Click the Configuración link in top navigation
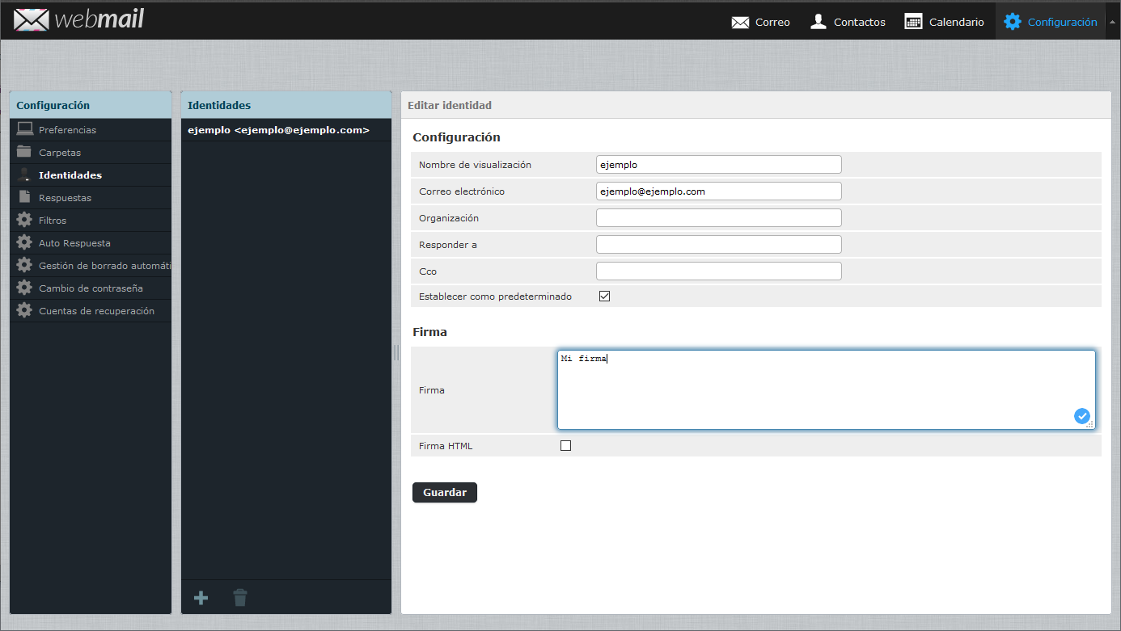 click(x=1062, y=23)
